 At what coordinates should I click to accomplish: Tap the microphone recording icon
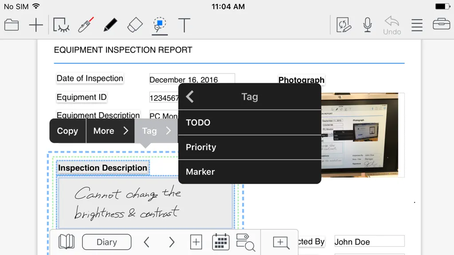pyautogui.click(x=368, y=25)
